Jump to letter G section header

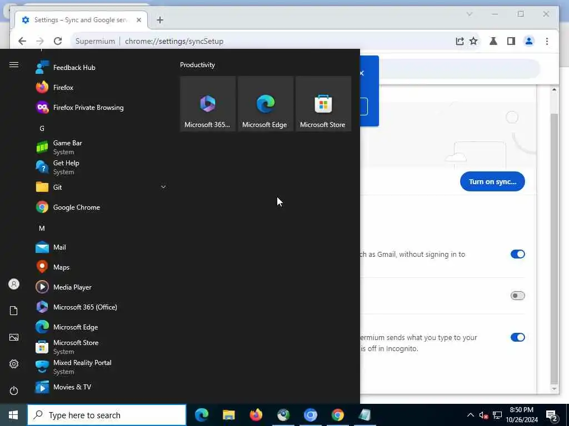point(42,129)
